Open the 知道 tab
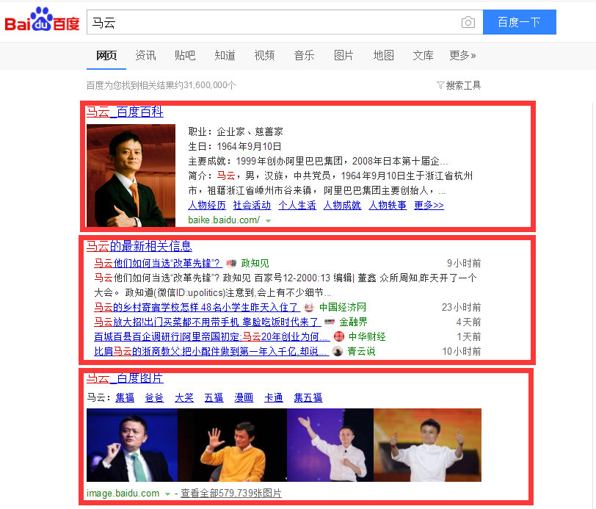 (x=225, y=56)
